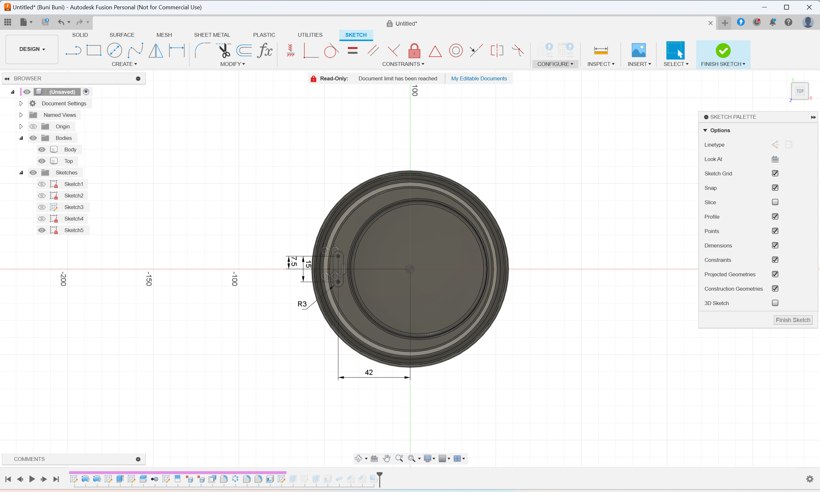
Task: Switch to the SHEET METAL tab
Action: point(212,35)
